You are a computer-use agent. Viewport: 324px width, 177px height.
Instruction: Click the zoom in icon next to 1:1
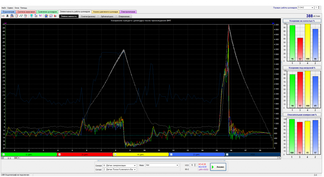click(16, 158)
